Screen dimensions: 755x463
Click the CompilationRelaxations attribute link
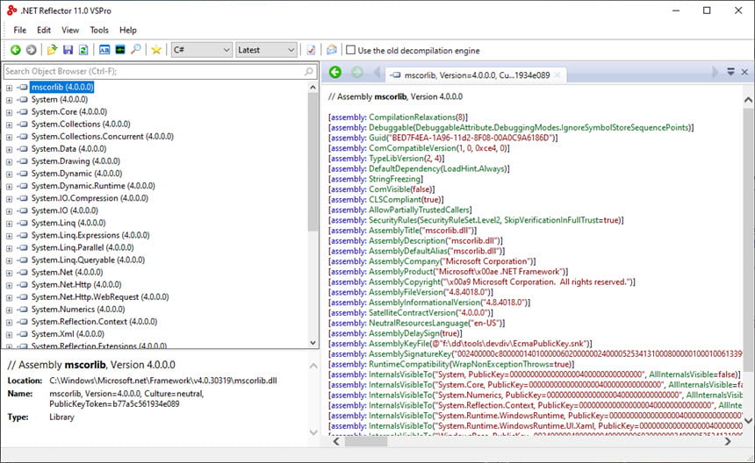(412, 118)
